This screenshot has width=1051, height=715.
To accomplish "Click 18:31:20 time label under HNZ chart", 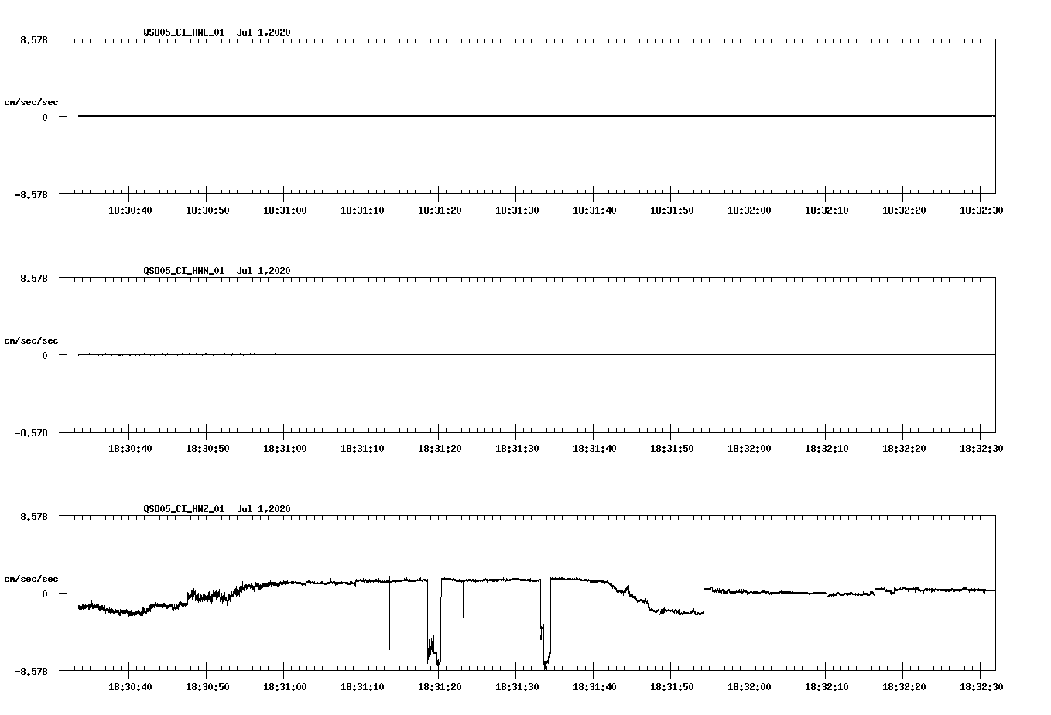I will (x=440, y=686).
